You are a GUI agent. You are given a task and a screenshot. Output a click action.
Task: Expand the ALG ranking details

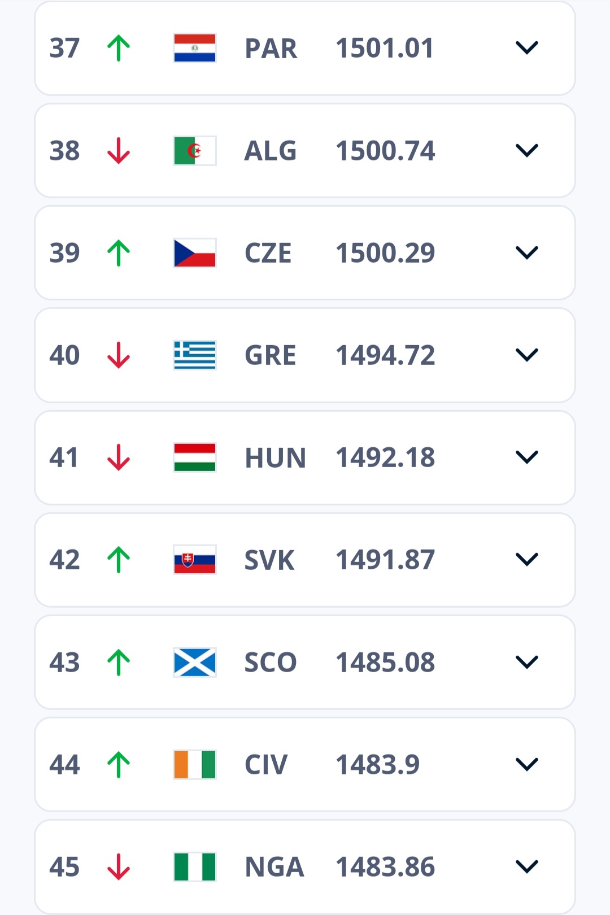[x=527, y=151]
